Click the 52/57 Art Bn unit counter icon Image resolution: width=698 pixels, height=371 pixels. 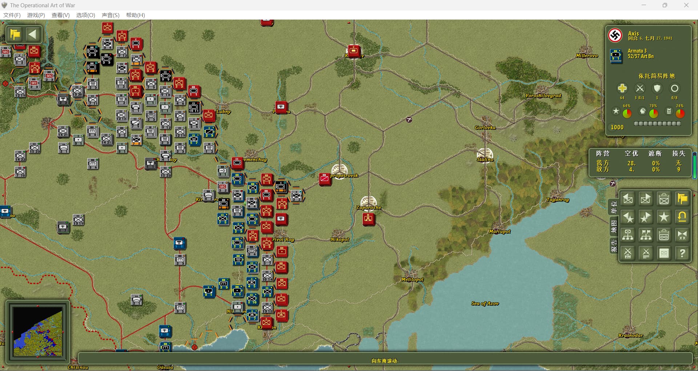(x=616, y=56)
